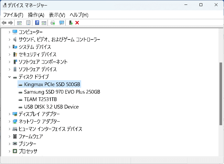Click the ネットワーク アダプター label
Screen dimensions: 224x164
tap(39, 122)
